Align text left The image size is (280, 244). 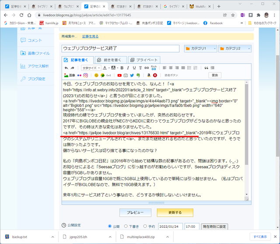click(x=164, y=68)
